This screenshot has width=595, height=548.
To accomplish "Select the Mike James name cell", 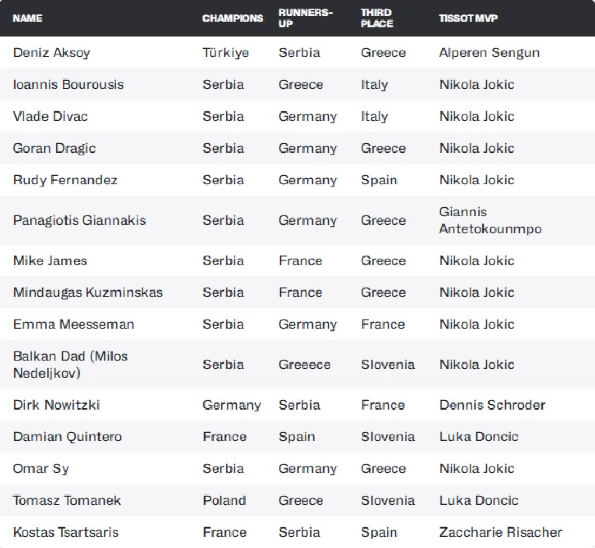I will click(50, 261).
